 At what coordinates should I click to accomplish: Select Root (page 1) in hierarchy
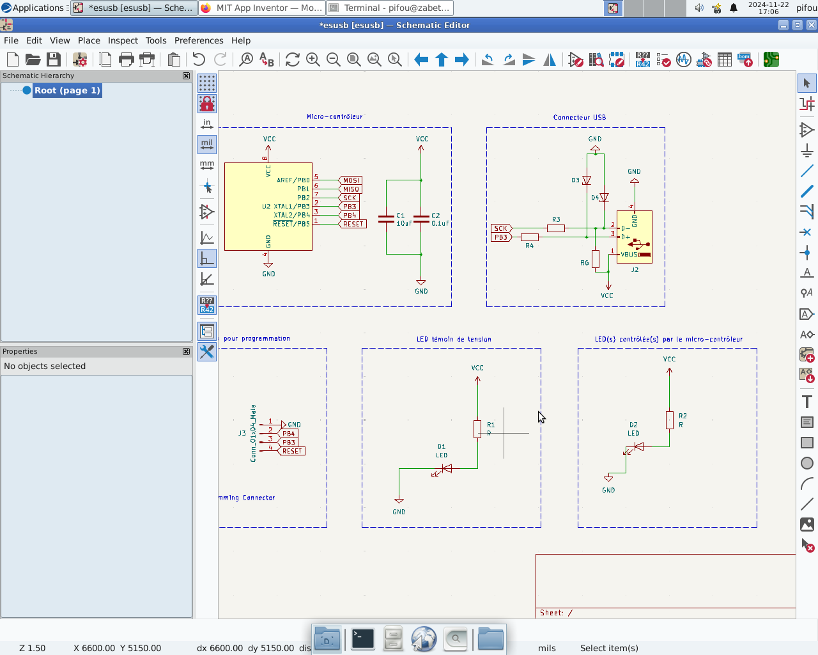click(x=67, y=90)
